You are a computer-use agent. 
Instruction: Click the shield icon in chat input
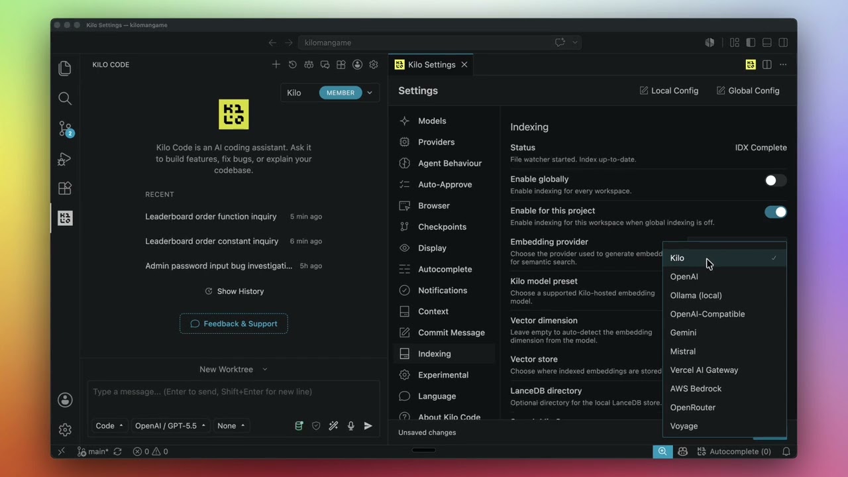[x=316, y=426]
